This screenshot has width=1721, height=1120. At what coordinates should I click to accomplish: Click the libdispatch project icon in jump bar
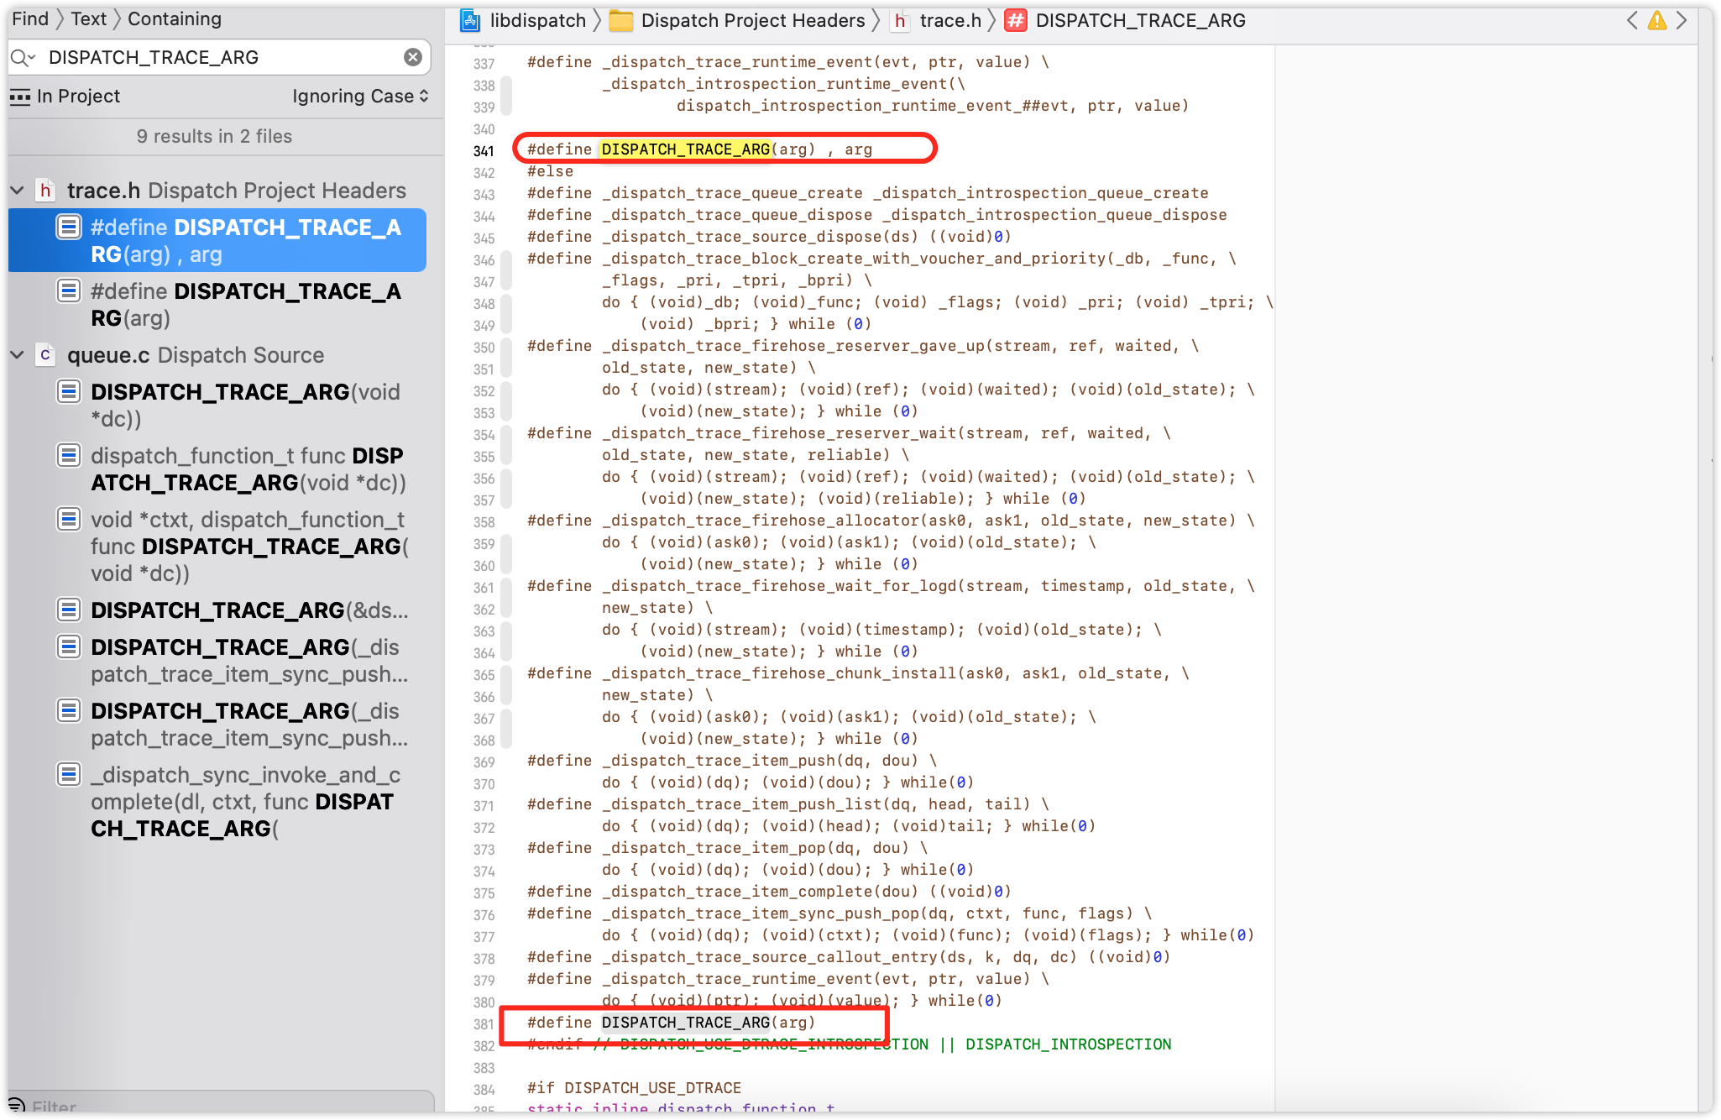coord(470,20)
